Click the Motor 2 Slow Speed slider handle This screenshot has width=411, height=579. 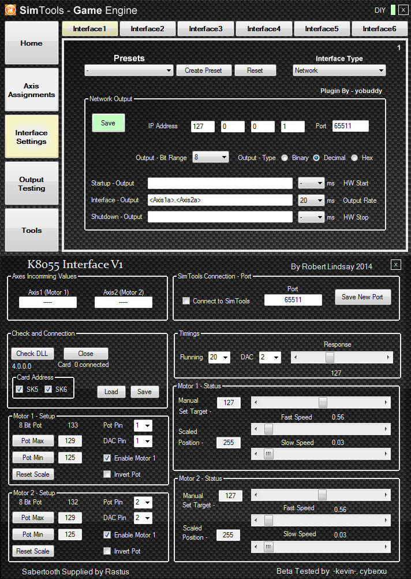pos(268,547)
